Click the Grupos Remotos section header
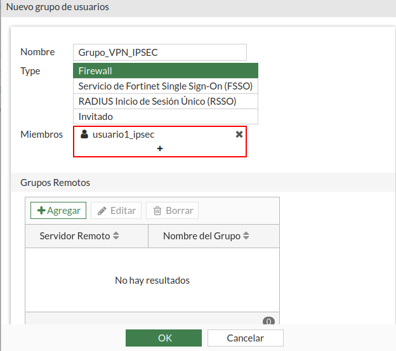The width and height of the screenshot is (396, 351). point(55,183)
